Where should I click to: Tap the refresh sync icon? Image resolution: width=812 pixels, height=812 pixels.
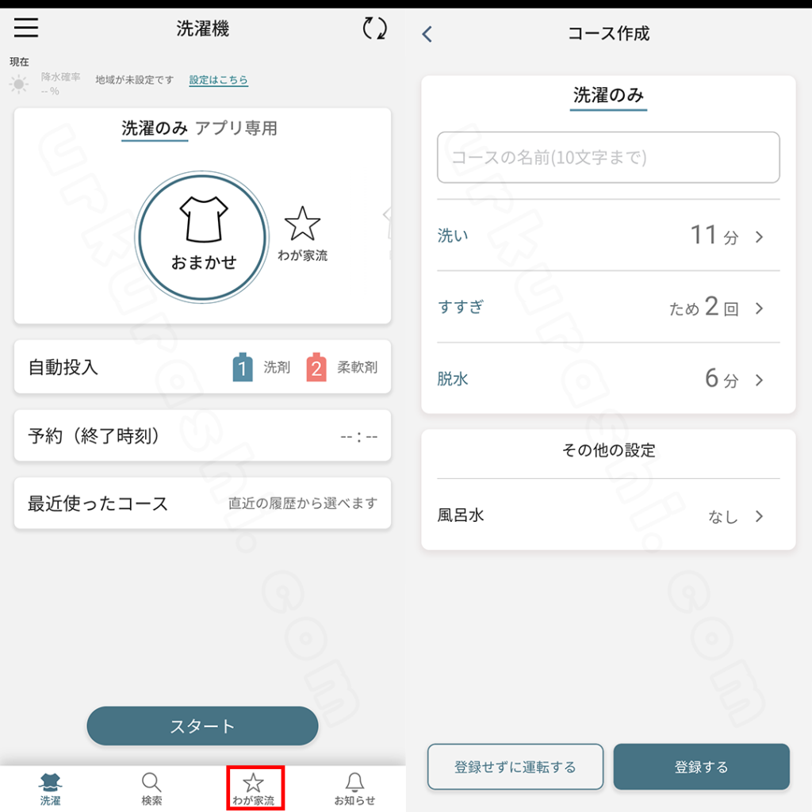point(374,29)
